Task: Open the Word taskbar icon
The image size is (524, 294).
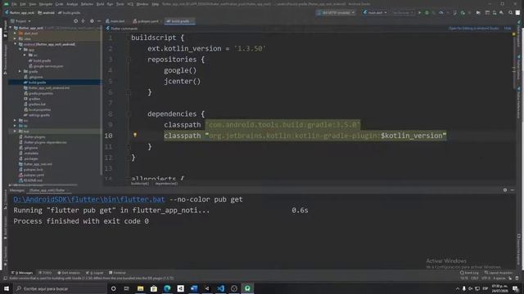Action: [x=194, y=288]
